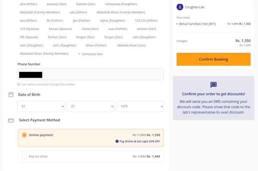Open the day dropdown in Date of Birth
Viewport: 258px width, 171px height.
click(41, 107)
